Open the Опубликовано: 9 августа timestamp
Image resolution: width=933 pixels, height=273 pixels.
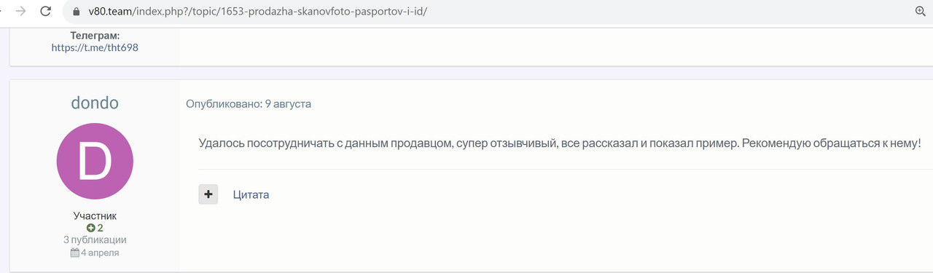249,104
